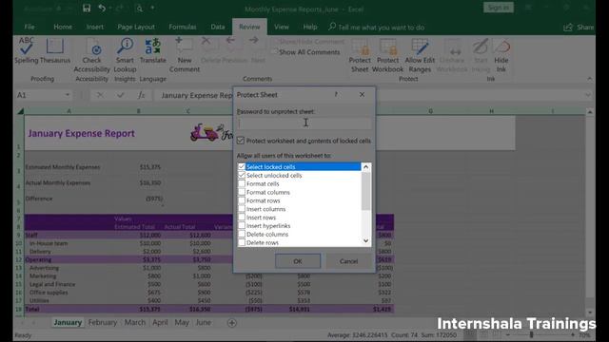
Task: Open the Name Box dropdown arrow
Action: click(x=68, y=95)
